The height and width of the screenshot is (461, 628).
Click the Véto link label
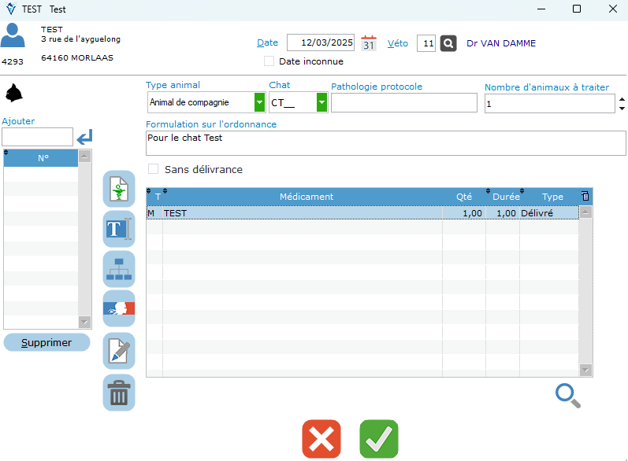398,43
